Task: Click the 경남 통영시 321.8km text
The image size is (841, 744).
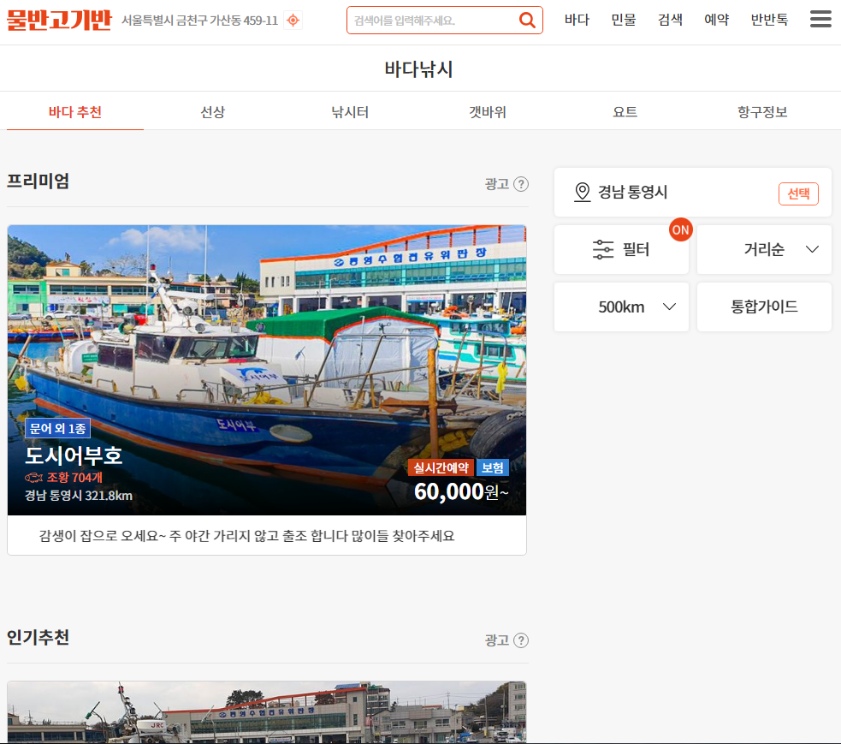Action: (79, 496)
